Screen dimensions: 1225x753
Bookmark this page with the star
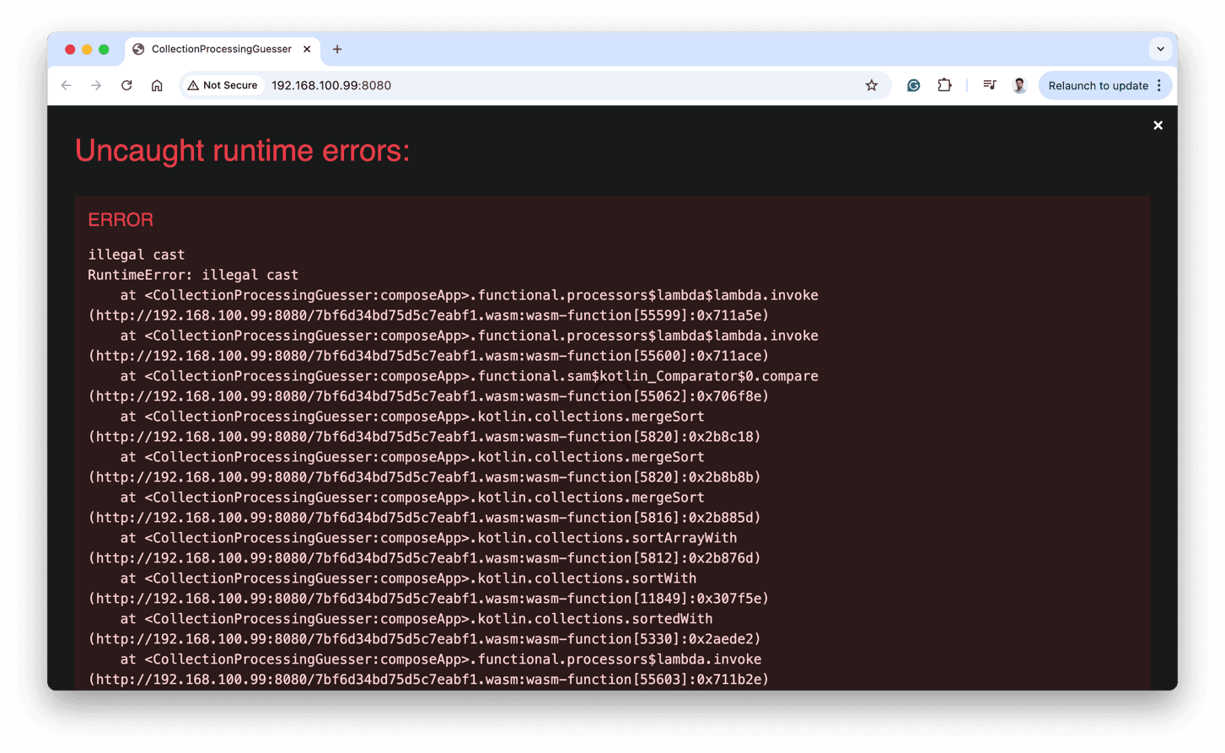click(x=871, y=85)
